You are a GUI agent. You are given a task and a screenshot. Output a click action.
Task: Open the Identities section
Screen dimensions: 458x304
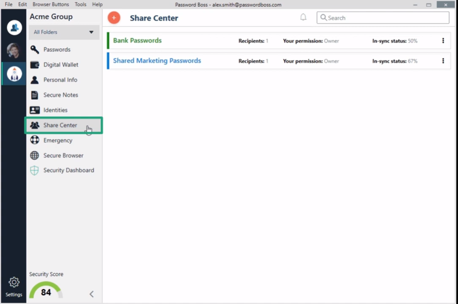coord(56,110)
